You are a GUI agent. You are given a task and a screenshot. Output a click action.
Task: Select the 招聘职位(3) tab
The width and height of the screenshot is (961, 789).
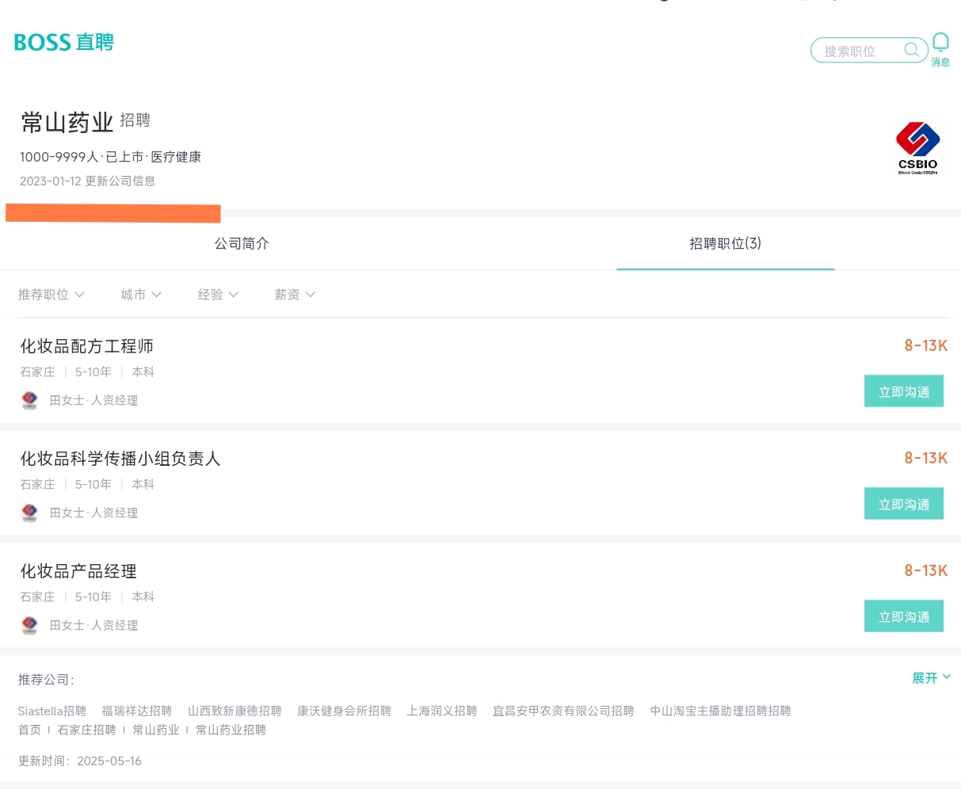point(725,243)
